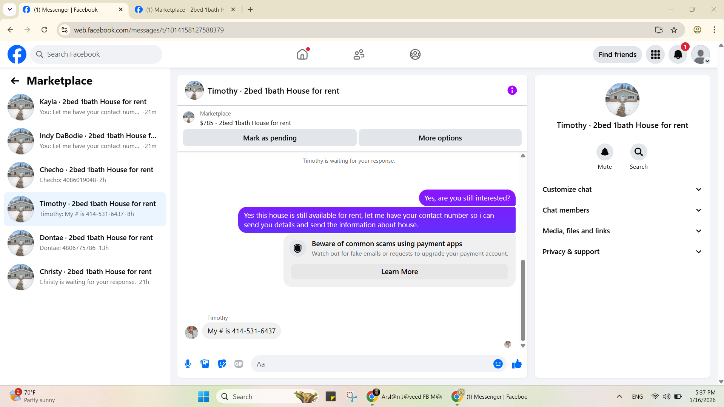This screenshot has height=407, width=724.
Task: Open Christy's conversation
Action: (85, 277)
